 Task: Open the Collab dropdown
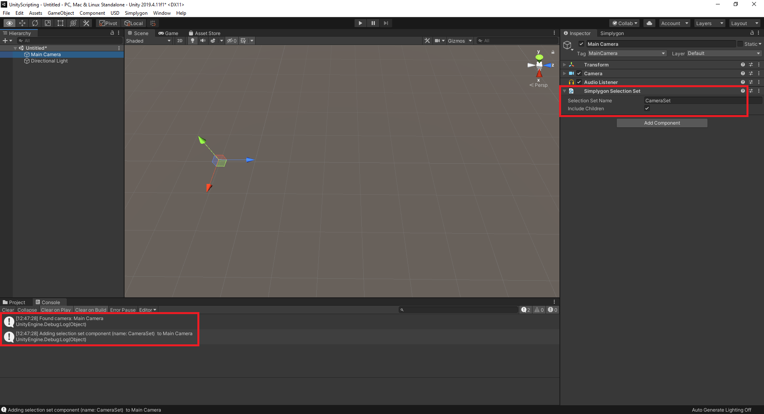[625, 23]
